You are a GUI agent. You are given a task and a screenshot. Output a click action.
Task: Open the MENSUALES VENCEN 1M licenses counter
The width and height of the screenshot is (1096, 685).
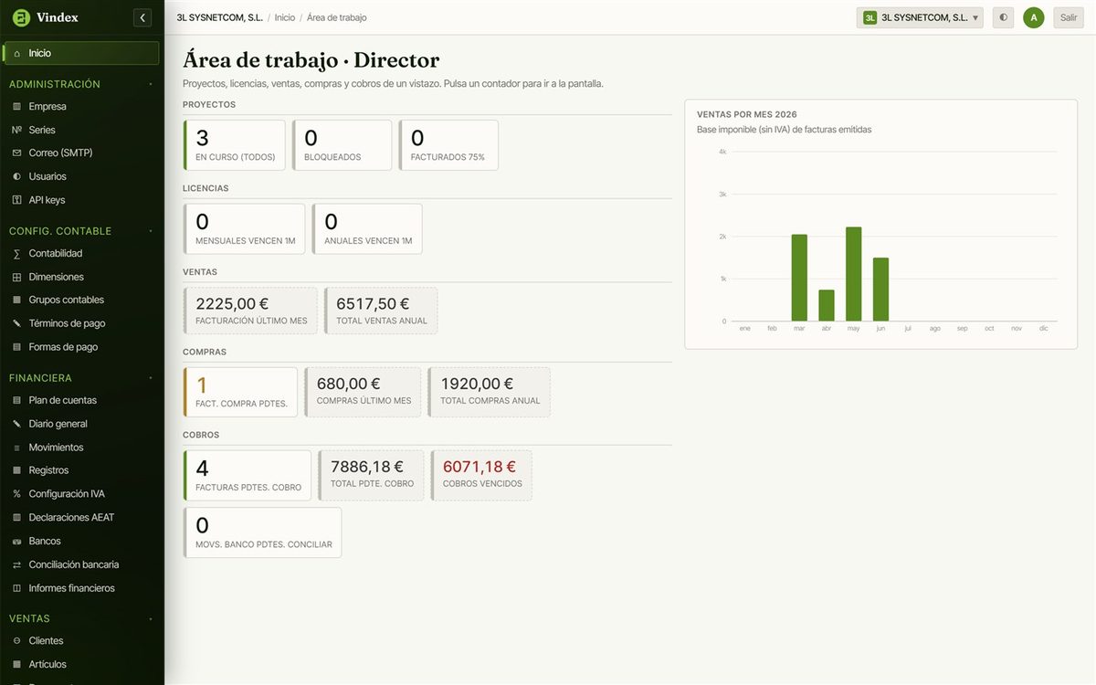[x=244, y=228]
